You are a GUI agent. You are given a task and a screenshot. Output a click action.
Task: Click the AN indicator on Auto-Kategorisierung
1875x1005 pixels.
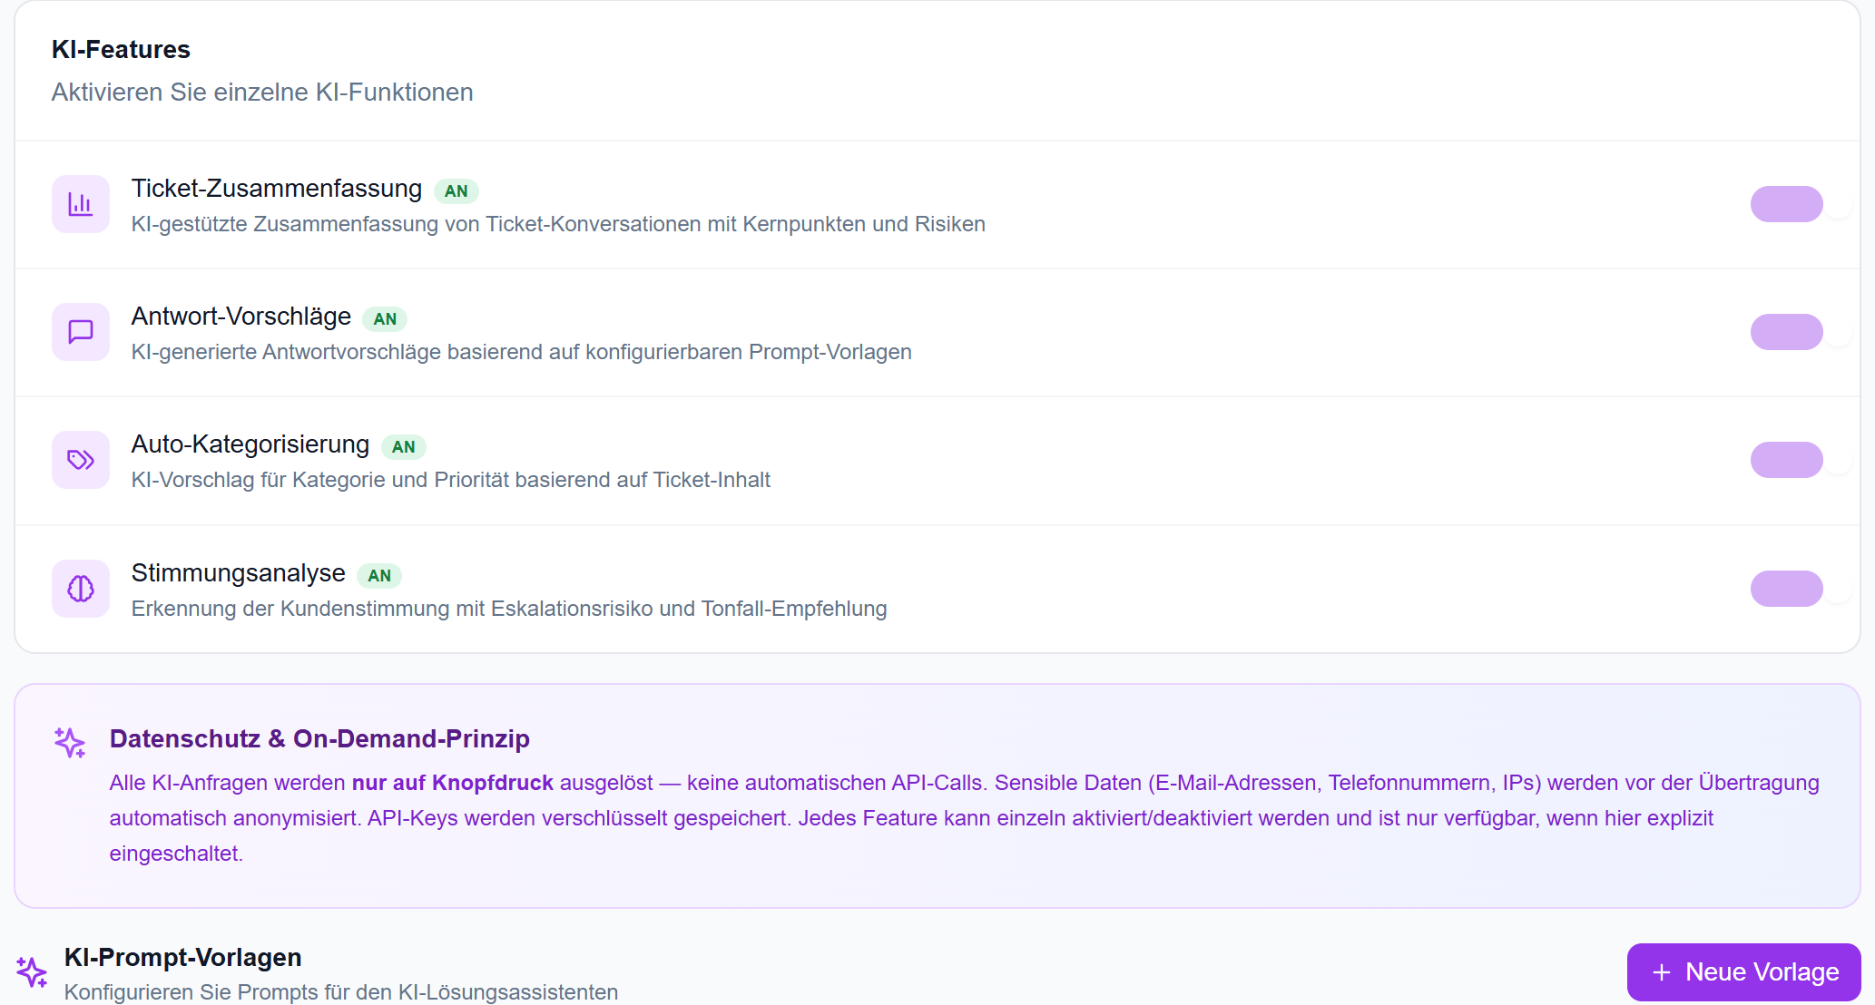click(x=405, y=446)
